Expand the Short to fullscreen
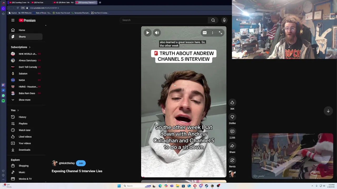337x189 pixels. point(221,33)
